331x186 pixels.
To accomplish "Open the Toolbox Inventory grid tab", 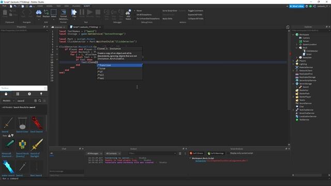I will tap(18, 94).
